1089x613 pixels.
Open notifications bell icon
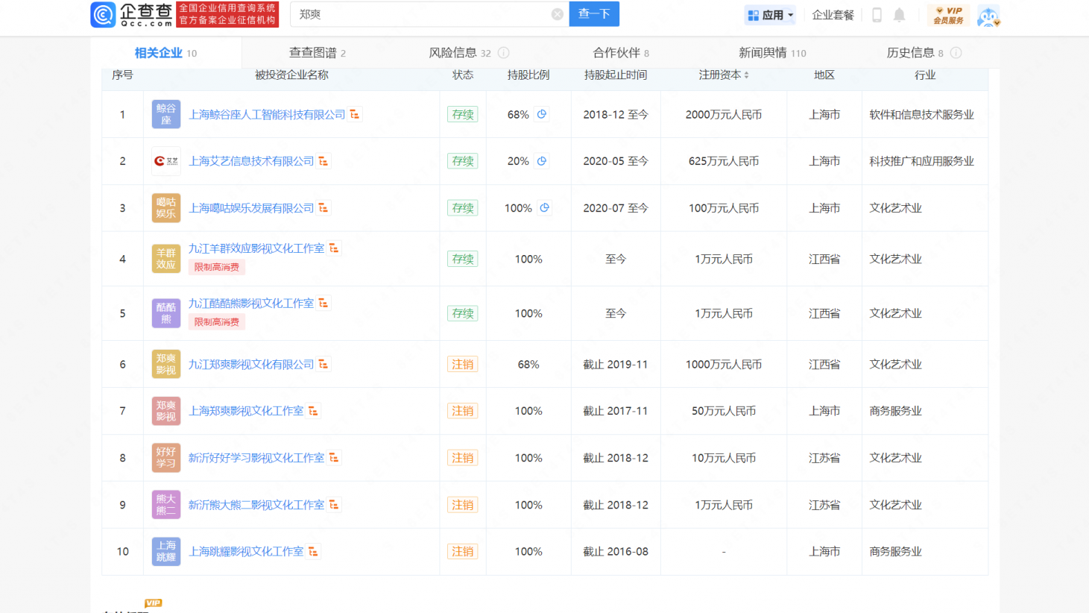click(x=900, y=15)
